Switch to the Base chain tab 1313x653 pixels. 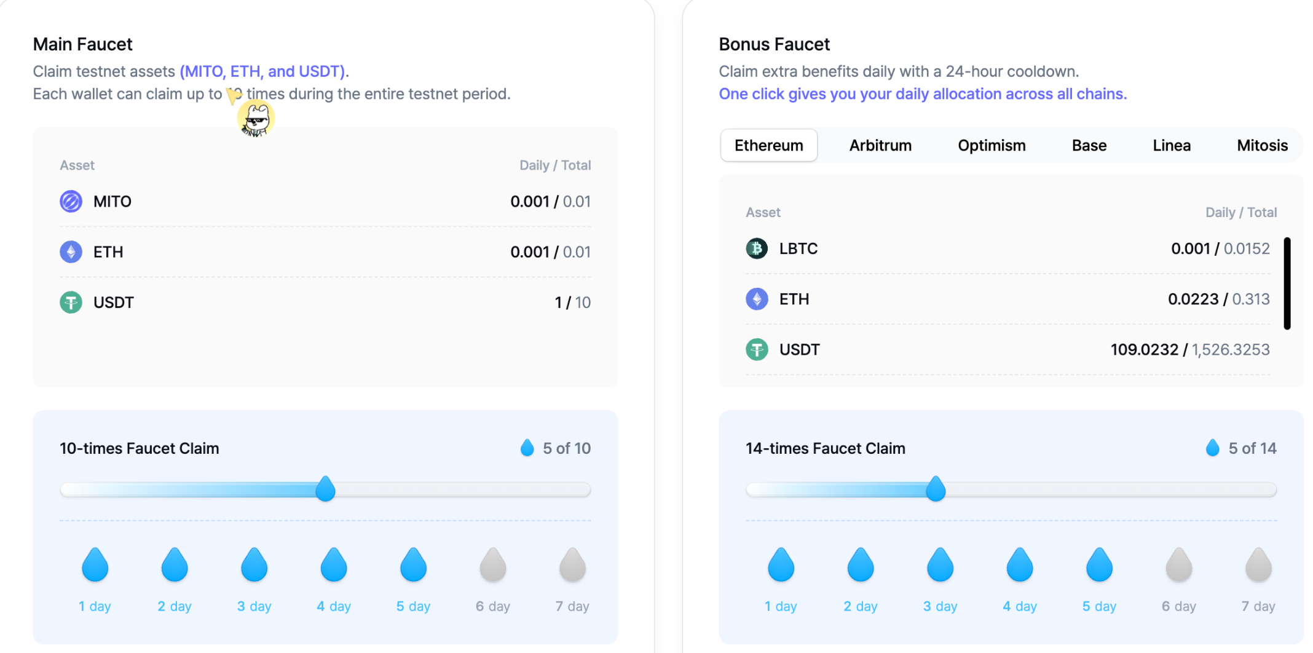[x=1089, y=146]
